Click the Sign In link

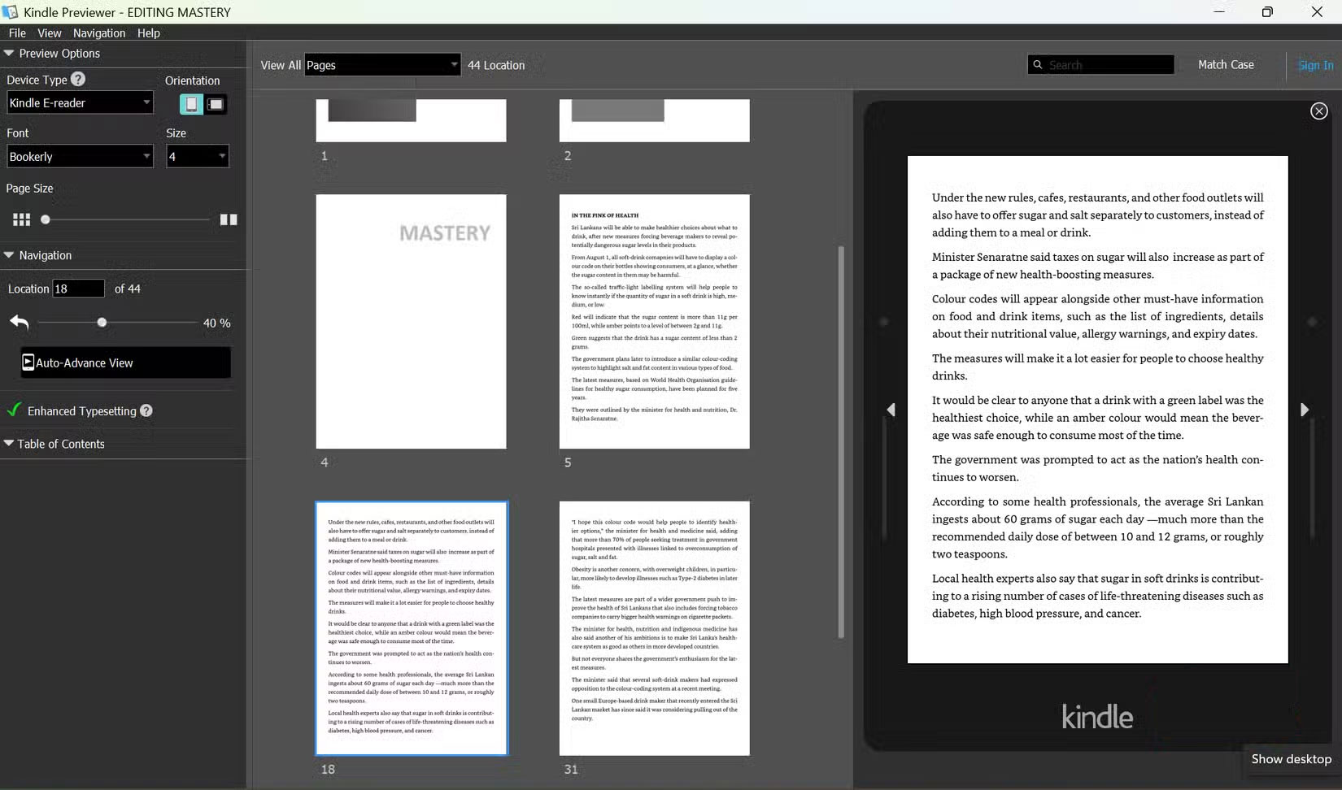coord(1315,65)
